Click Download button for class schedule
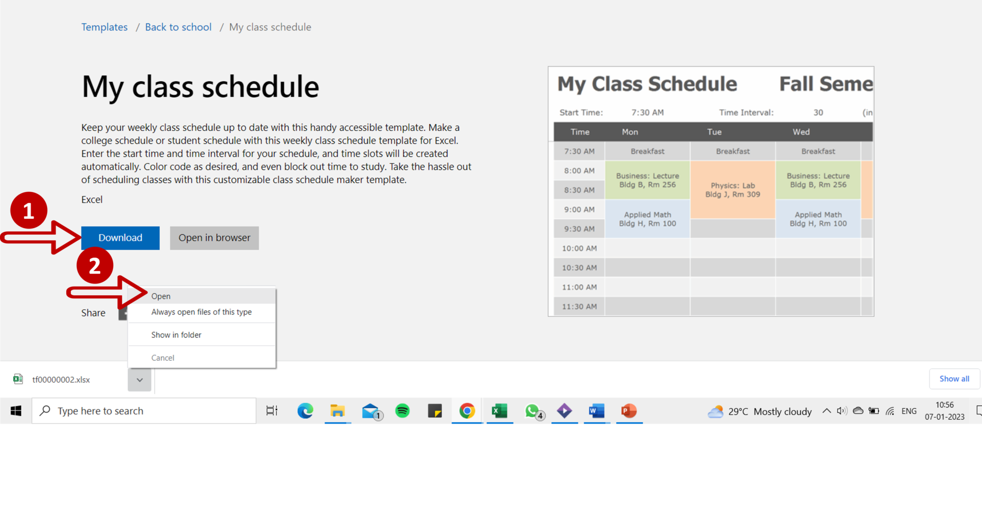Image resolution: width=982 pixels, height=529 pixels. [120, 237]
